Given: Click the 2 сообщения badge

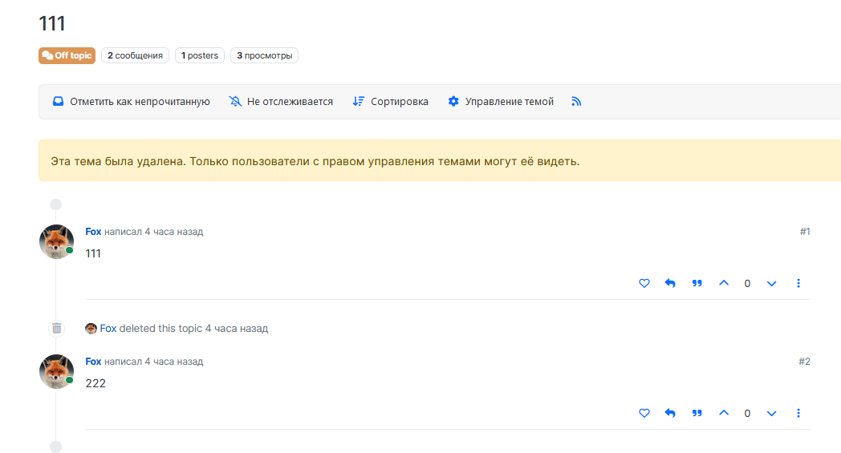Looking at the screenshot, I should (135, 55).
